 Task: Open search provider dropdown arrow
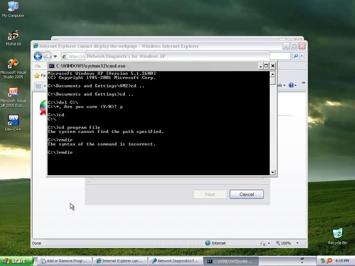[302, 56]
